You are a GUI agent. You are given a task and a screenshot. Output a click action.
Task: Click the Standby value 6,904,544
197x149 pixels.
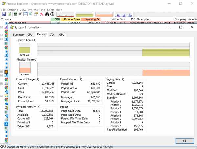click(137, 98)
